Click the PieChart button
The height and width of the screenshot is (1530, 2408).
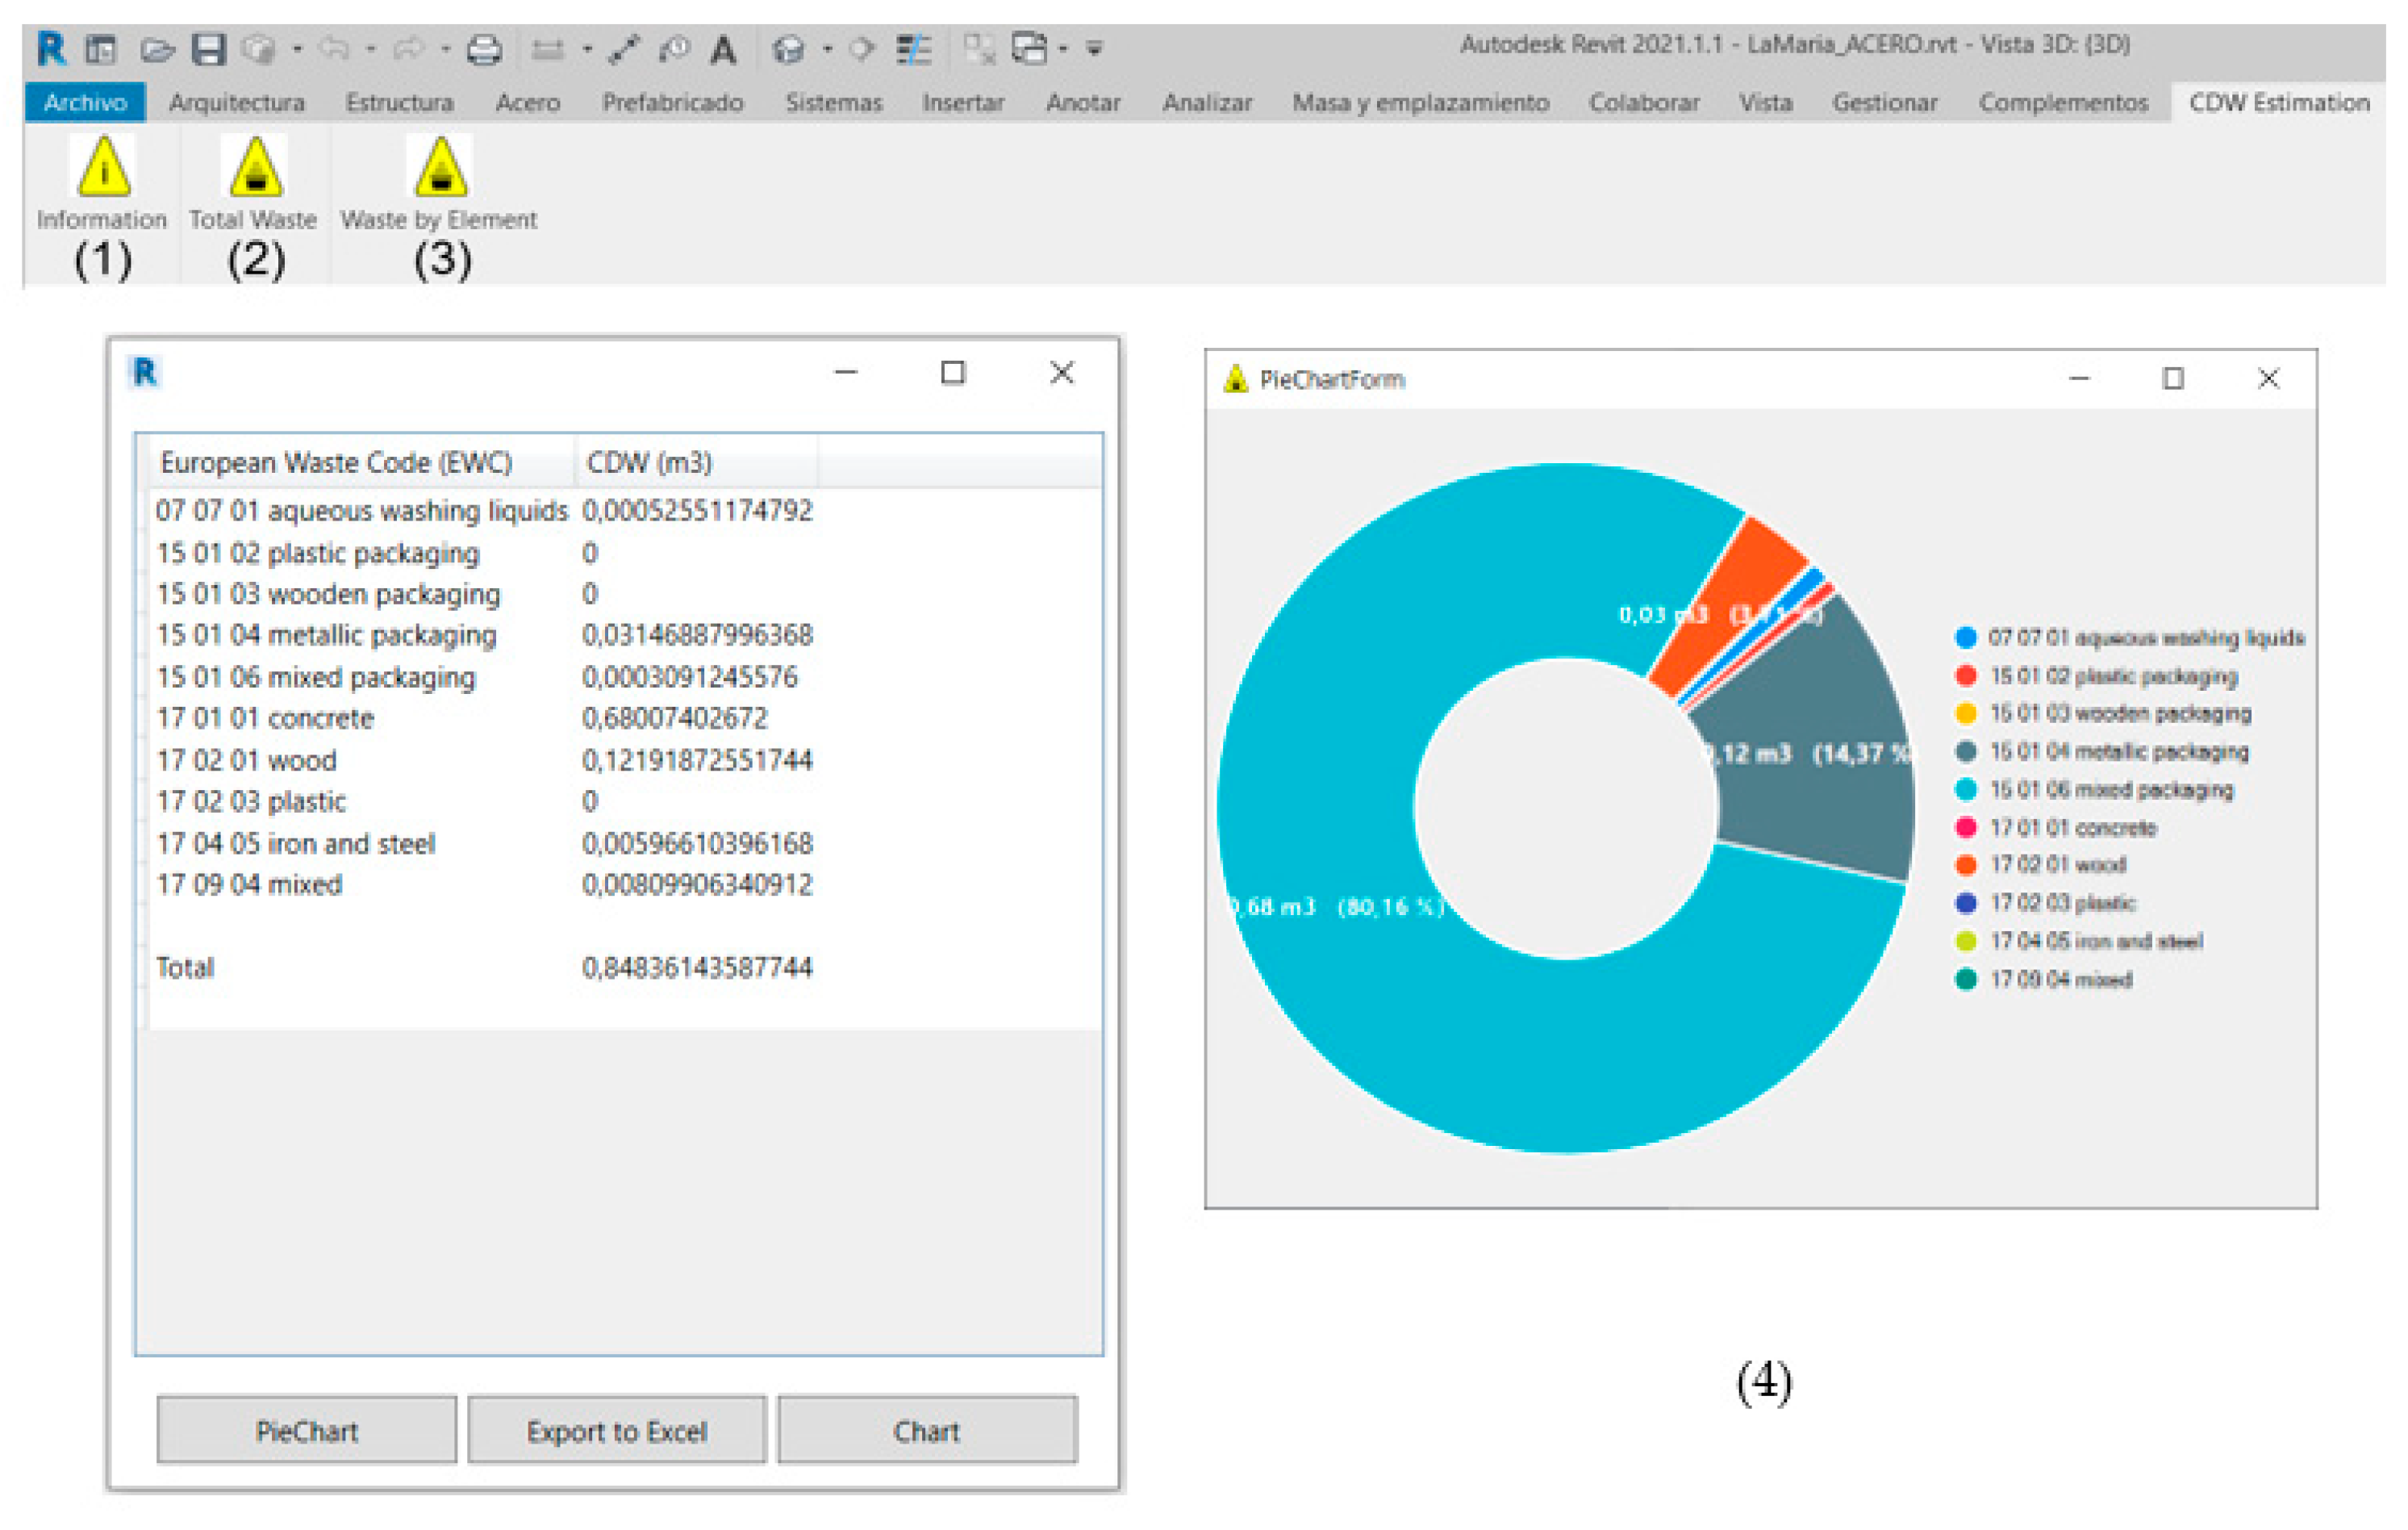point(306,1430)
